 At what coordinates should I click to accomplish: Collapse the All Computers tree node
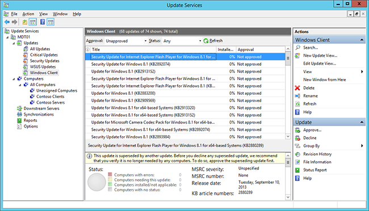click(20, 85)
